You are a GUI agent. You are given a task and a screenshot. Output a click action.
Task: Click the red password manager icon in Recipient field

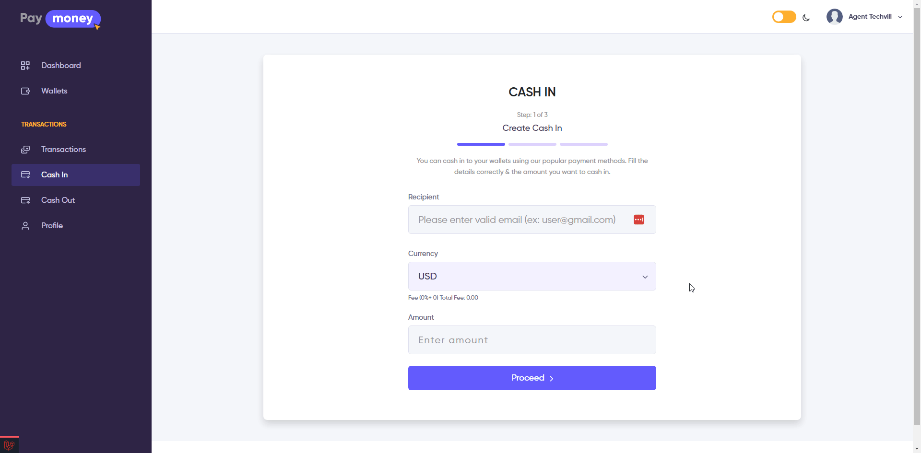pyautogui.click(x=639, y=220)
